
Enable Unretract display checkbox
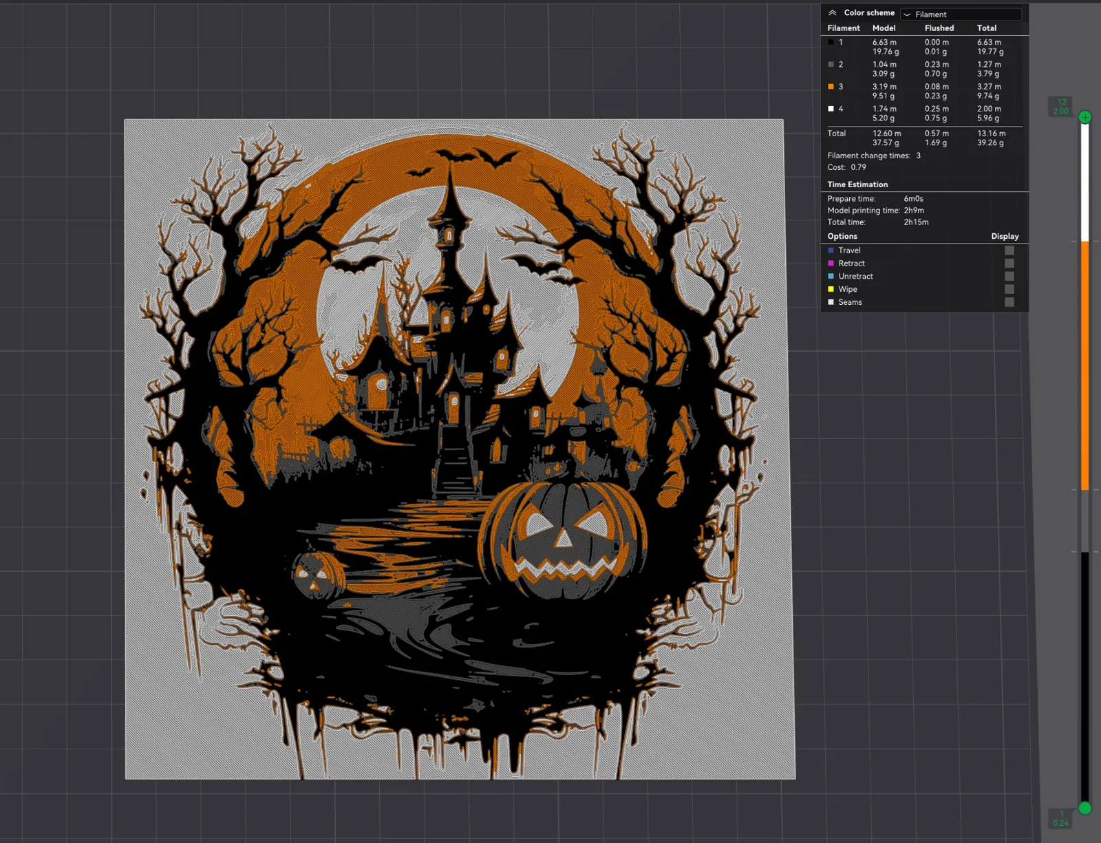click(1009, 277)
